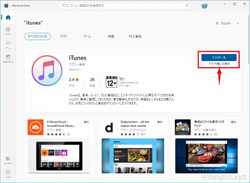Viewport: 250px width, 183px height.
Task: Click the 12+ age rating link
Action: (x=122, y=78)
